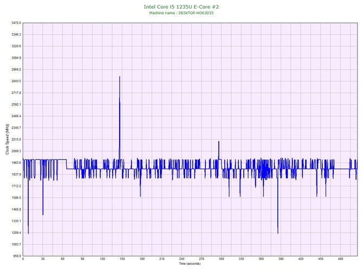Screen dimensions: 363x273
Task: Select the 2466.4 y-axis value
Action: click(16, 116)
